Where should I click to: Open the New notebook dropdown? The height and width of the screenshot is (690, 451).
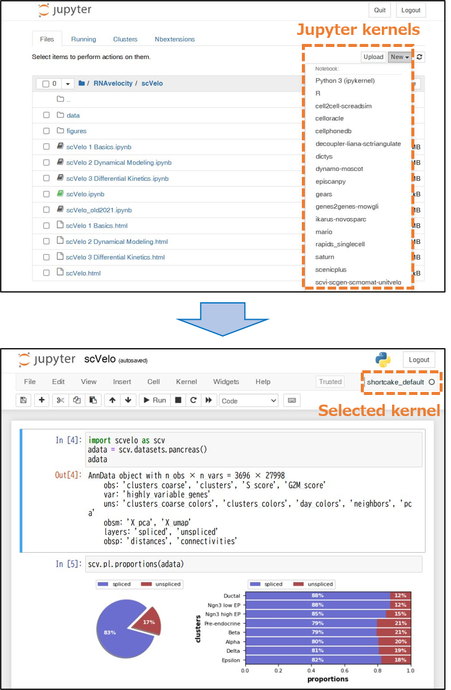(399, 57)
